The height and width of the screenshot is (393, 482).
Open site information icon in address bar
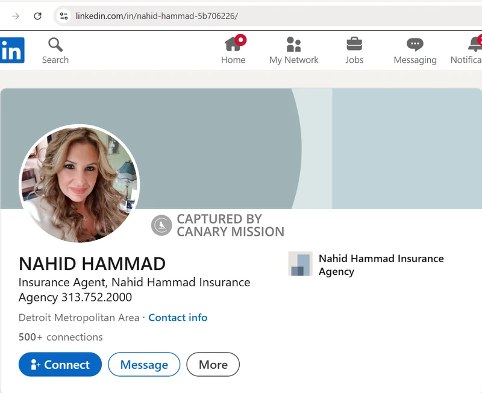click(x=64, y=16)
